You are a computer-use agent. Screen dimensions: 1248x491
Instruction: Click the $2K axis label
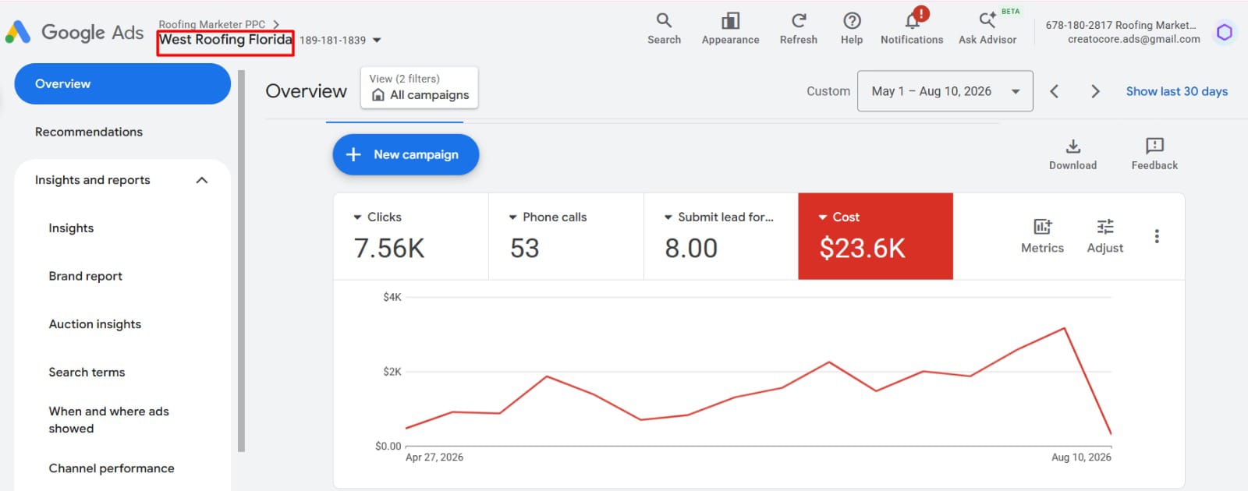392,372
